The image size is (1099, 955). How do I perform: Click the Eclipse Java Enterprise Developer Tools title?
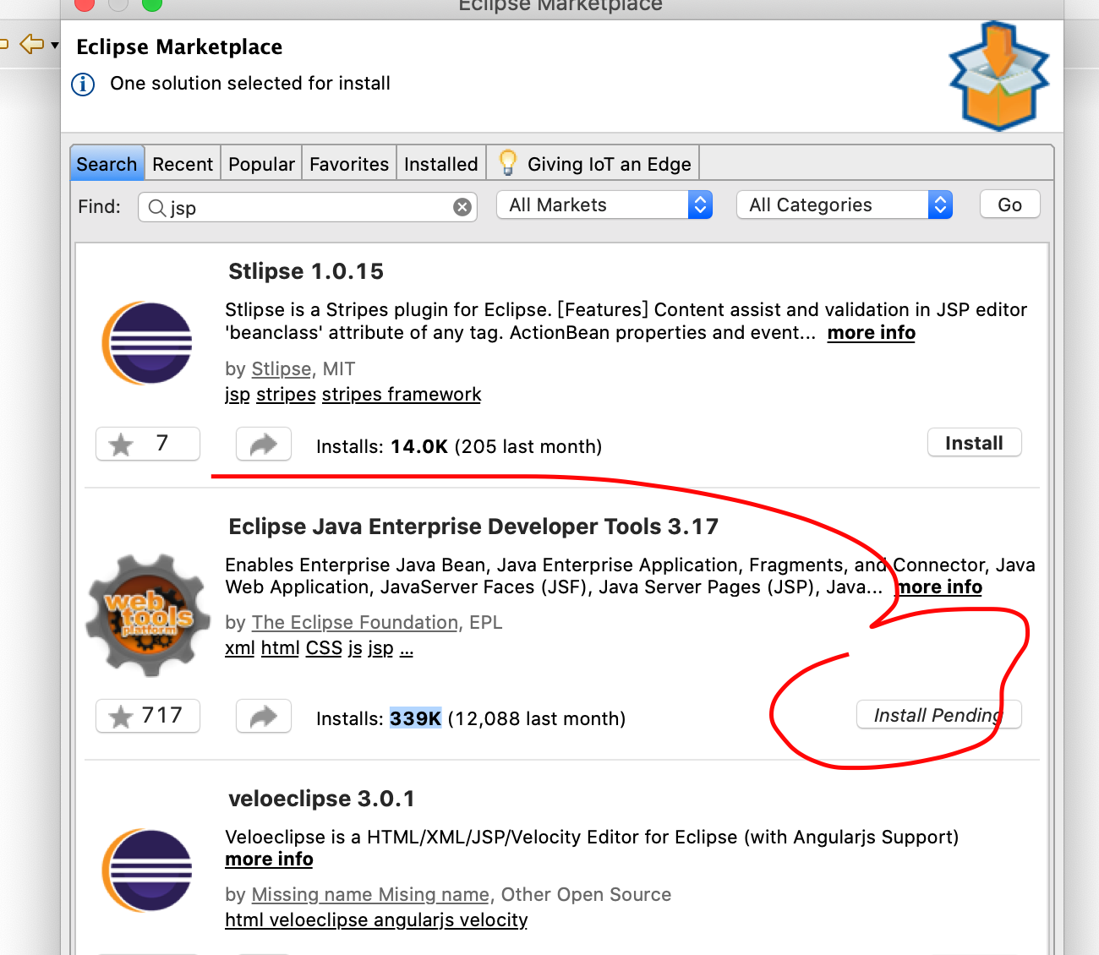tap(473, 527)
